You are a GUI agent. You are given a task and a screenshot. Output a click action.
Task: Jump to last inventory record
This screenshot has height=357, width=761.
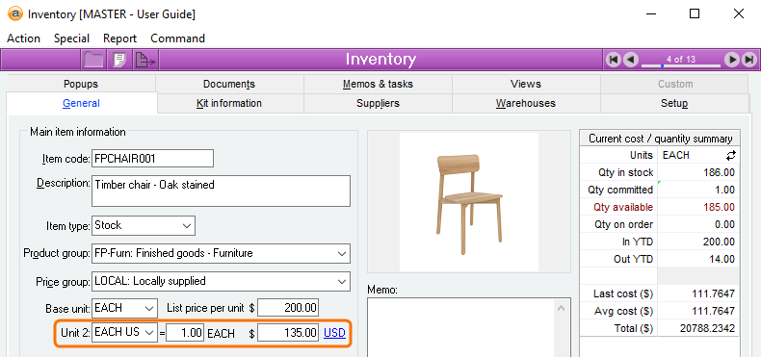click(748, 60)
